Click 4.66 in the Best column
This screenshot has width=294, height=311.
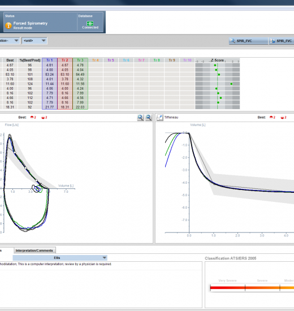pos(10,98)
